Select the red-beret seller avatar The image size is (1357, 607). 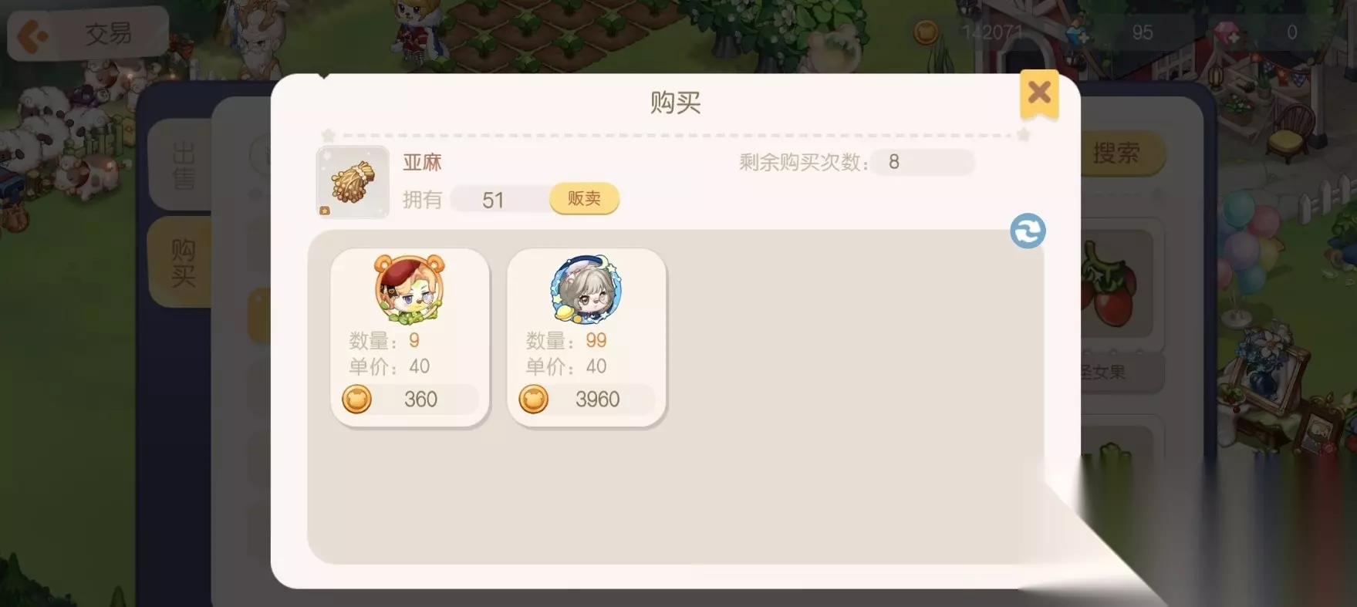point(410,289)
